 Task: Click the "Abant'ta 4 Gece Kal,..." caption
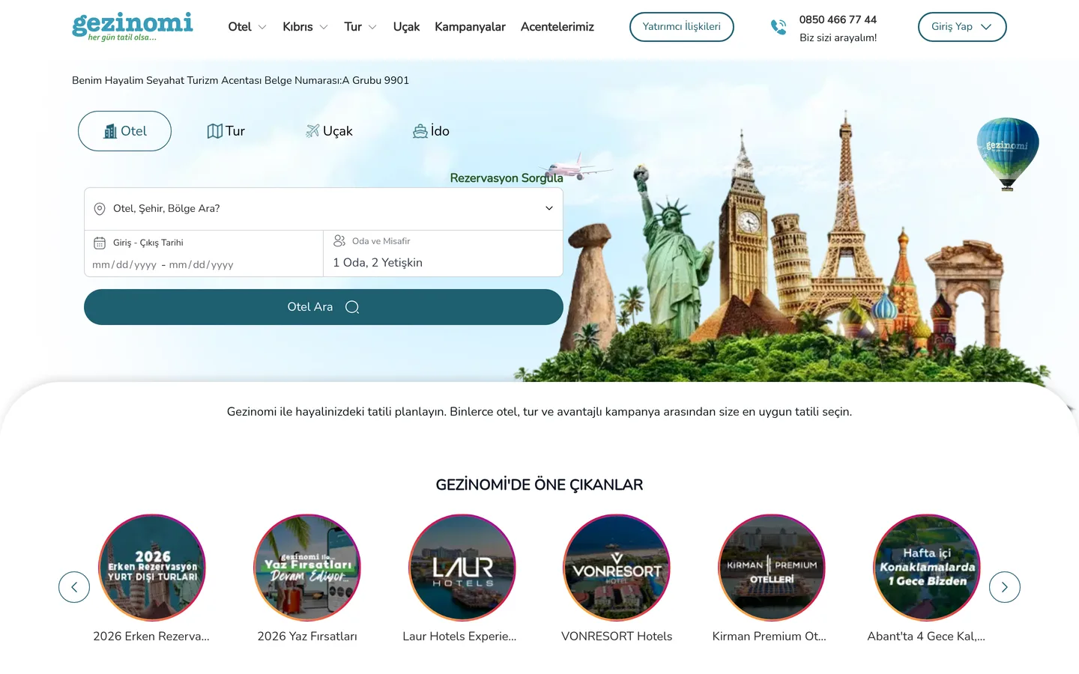point(926,637)
